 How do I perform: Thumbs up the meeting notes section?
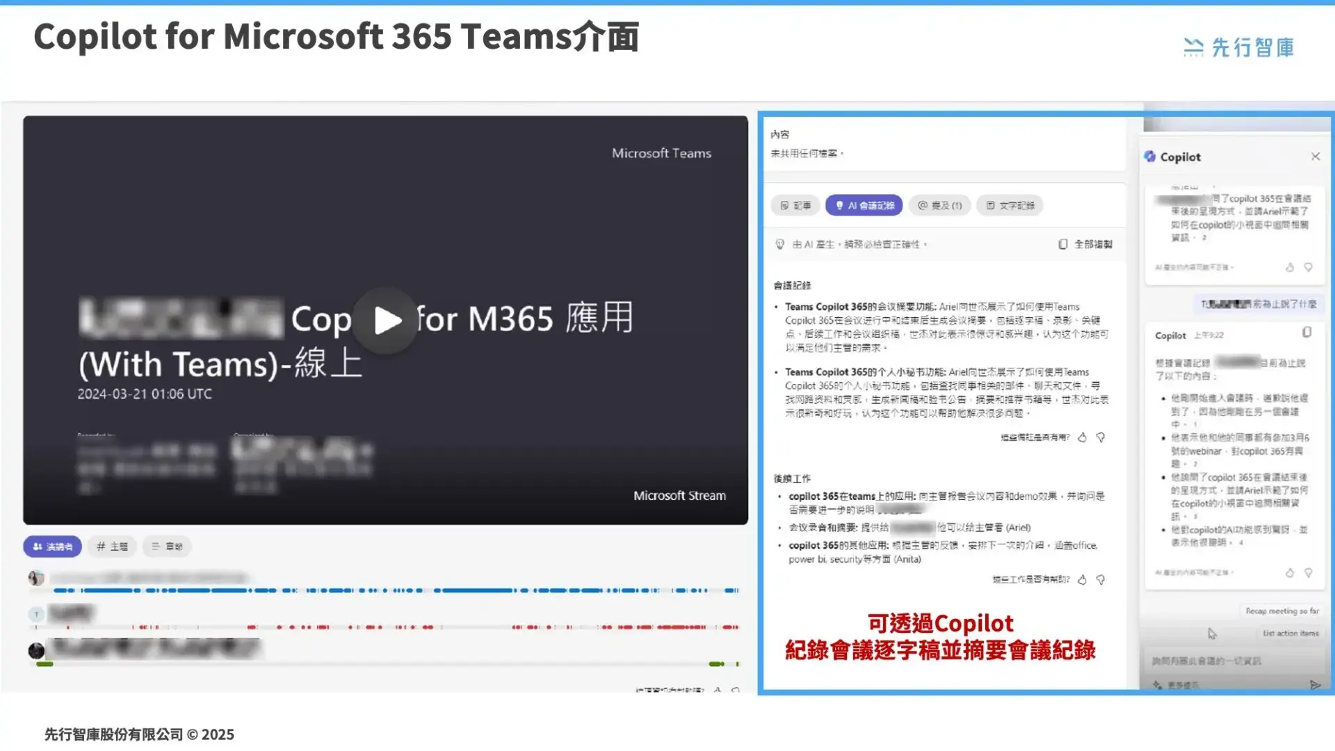[x=1082, y=437]
